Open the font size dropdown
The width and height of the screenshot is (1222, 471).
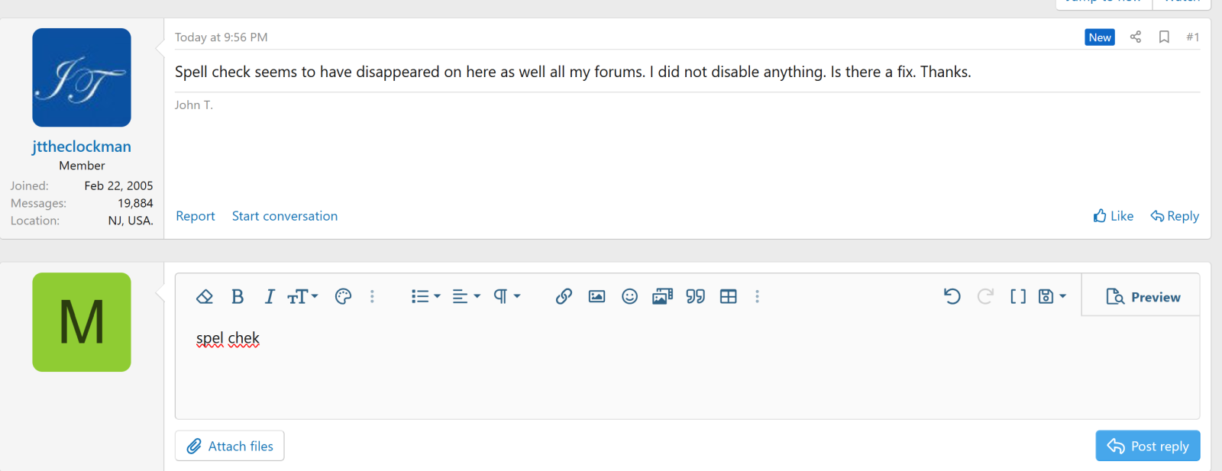pyautogui.click(x=302, y=296)
